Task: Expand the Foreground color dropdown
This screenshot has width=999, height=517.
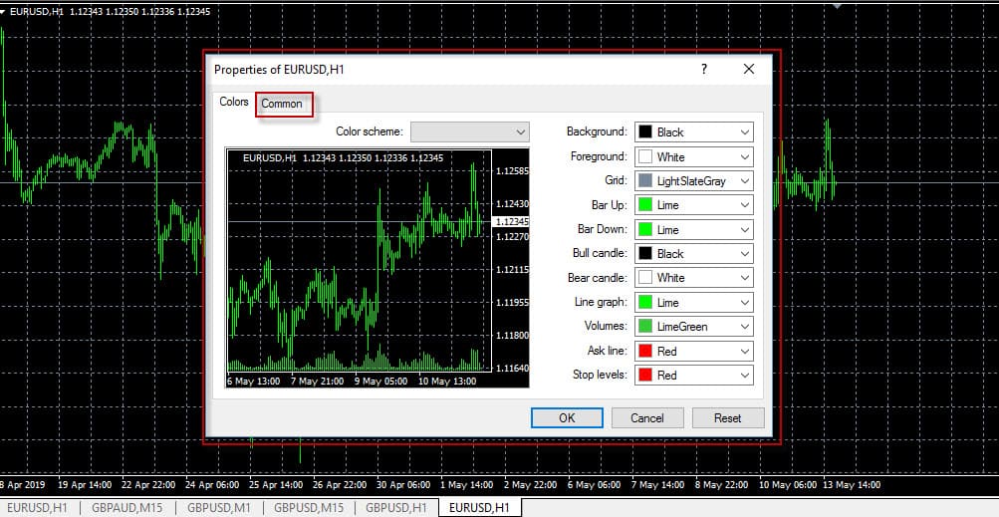Action: 693,156
